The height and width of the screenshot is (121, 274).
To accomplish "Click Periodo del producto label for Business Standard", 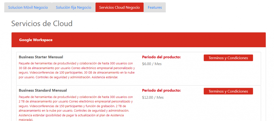I will [161, 90].
